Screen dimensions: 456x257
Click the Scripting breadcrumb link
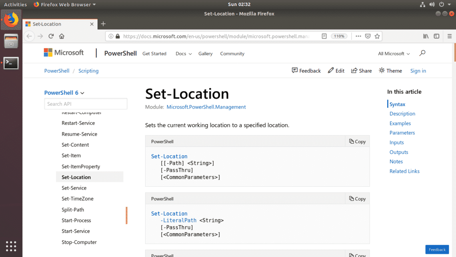tap(88, 71)
